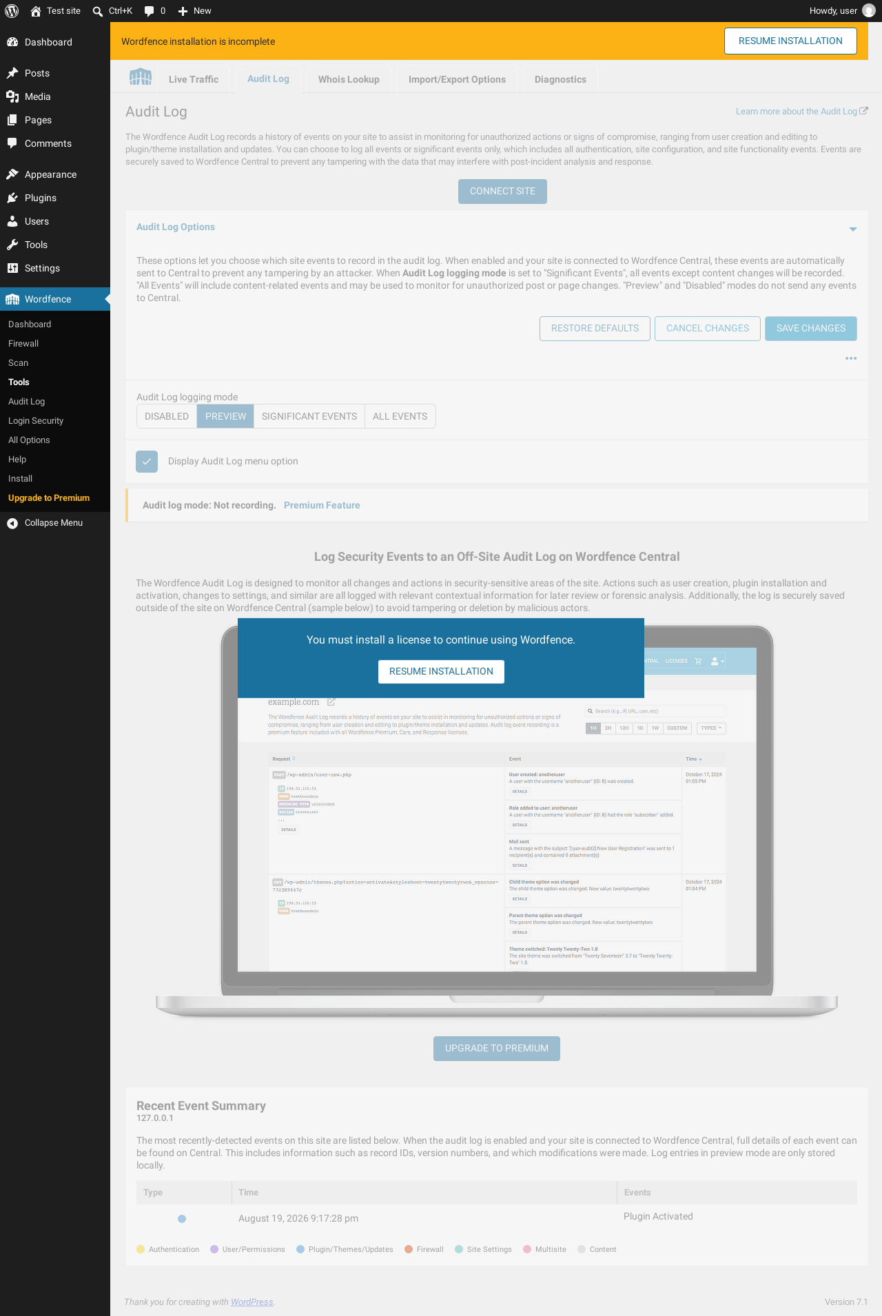
Task: Click the UPGRADE TO PREMIUM button
Action: [497, 1049]
